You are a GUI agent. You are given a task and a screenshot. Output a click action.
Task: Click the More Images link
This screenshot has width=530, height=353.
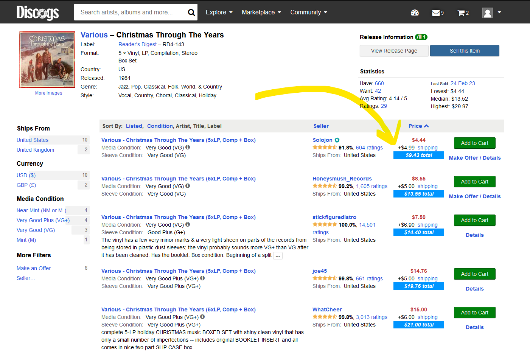tap(48, 93)
